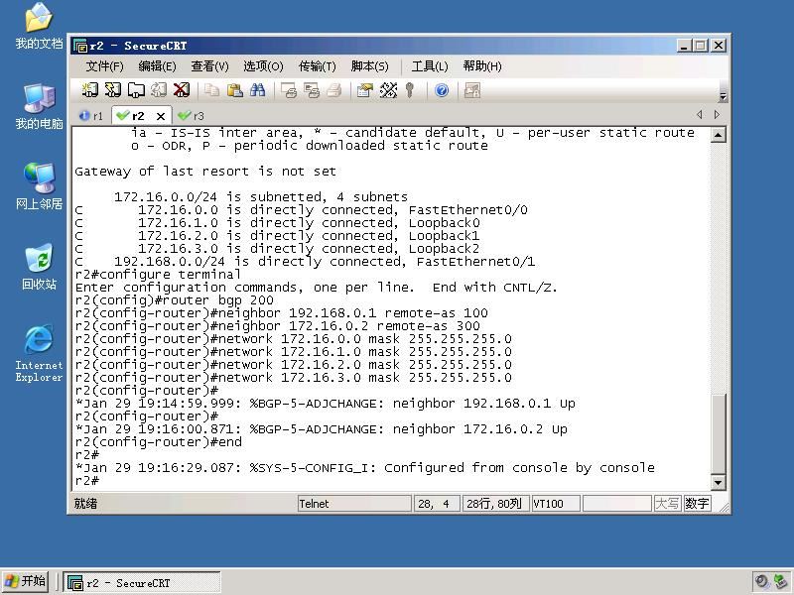The image size is (794, 595).
Task: Click the Paste clipboard icon
Action: click(x=234, y=90)
